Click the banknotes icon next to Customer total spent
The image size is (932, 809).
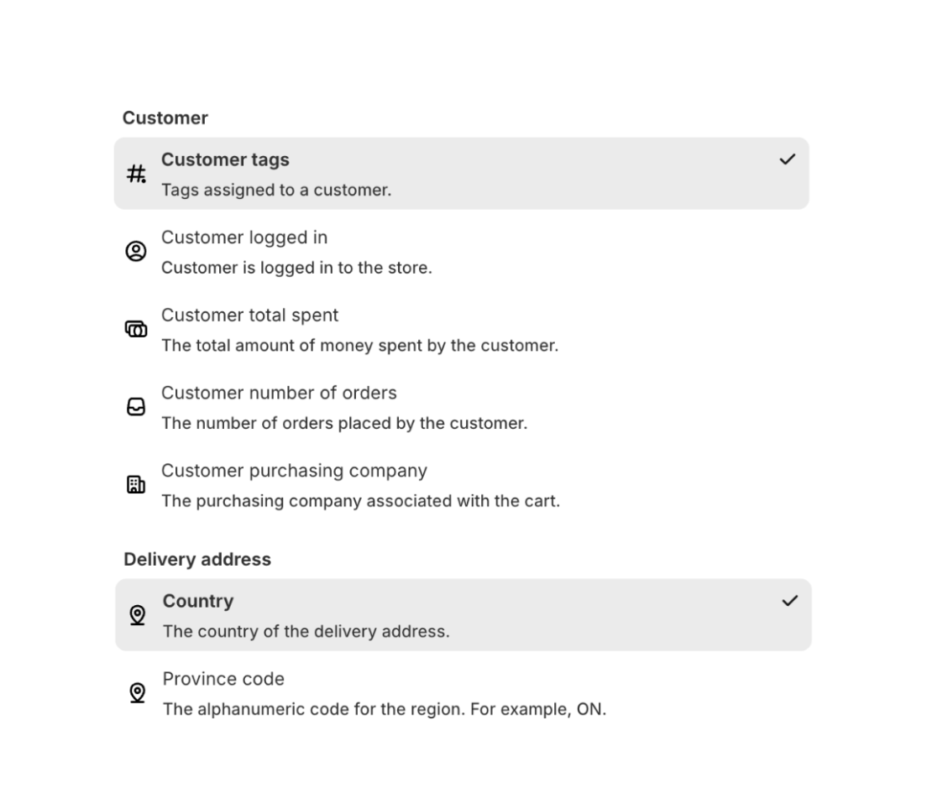pyautogui.click(x=136, y=328)
